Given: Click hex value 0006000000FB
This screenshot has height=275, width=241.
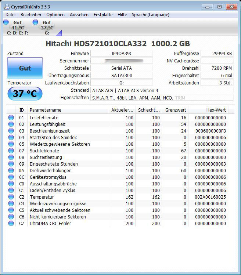Looking at the screenshot, I should (x=211, y=131).
